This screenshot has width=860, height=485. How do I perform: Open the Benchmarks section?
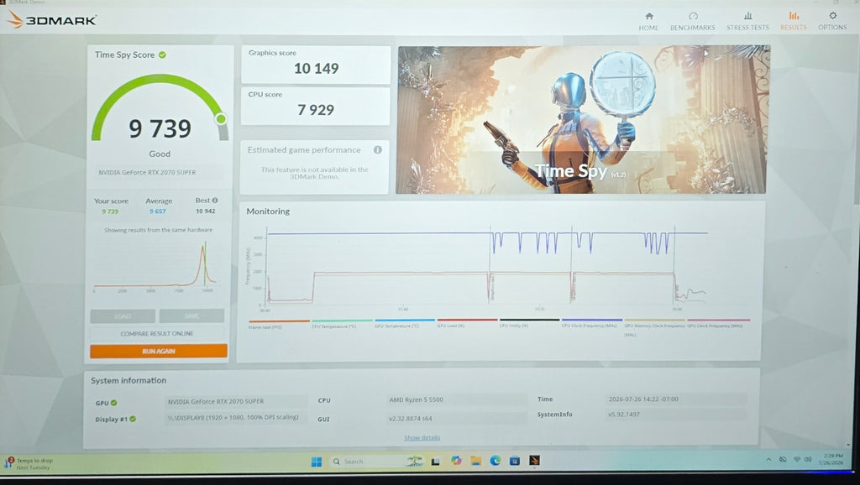pos(692,21)
